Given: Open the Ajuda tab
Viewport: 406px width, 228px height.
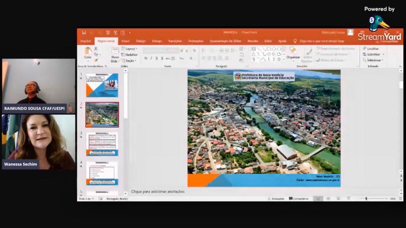Looking at the screenshot, I should coord(282,41).
